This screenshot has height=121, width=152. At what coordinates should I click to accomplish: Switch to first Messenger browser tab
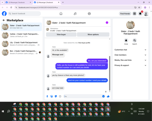point(18,2)
